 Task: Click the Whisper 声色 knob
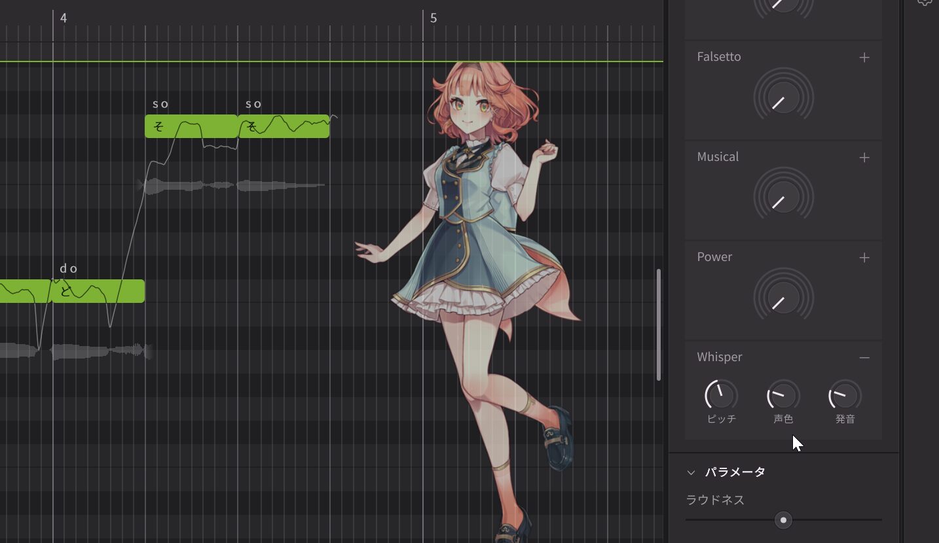pyautogui.click(x=783, y=396)
